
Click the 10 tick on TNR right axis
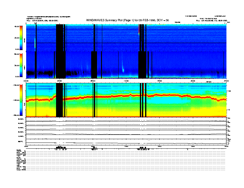pos(229,110)
